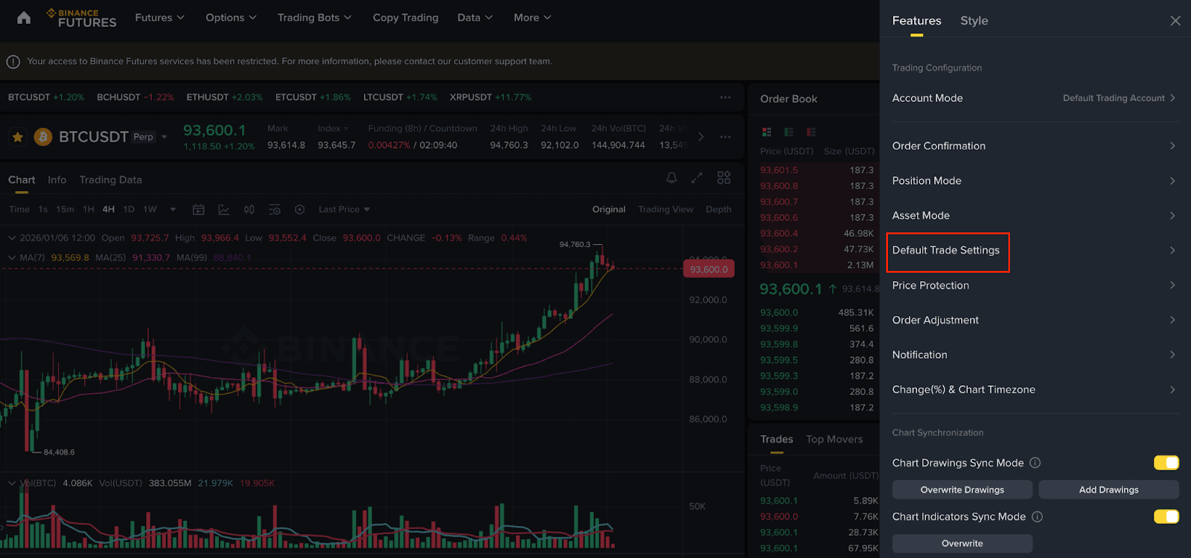Image resolution: width=1191 pixels, height=558 pixels.
Task: Click the Add Drawings button
Action: [1109, 490]
